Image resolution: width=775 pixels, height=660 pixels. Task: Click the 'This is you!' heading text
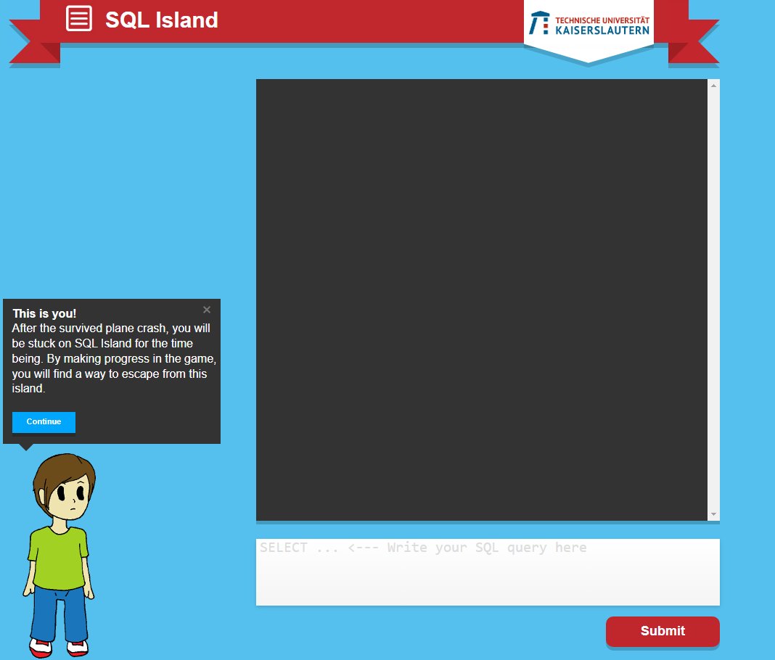pyautogui.click(x=44, y=314)
